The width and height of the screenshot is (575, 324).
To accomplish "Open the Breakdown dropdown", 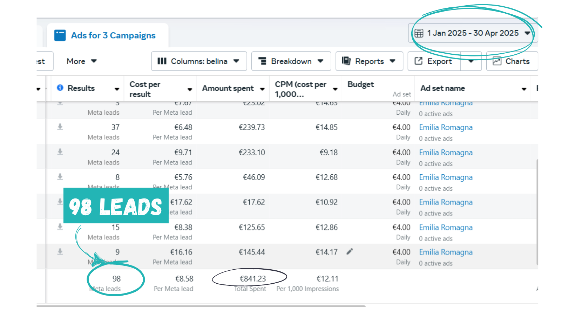I will pos(291,61).
